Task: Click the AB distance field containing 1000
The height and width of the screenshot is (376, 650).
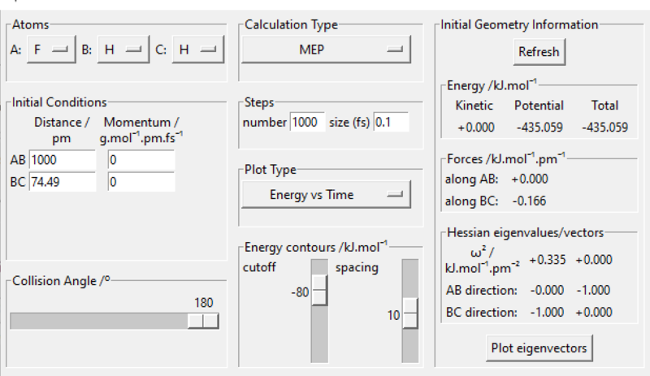Action: click(62, 161)
